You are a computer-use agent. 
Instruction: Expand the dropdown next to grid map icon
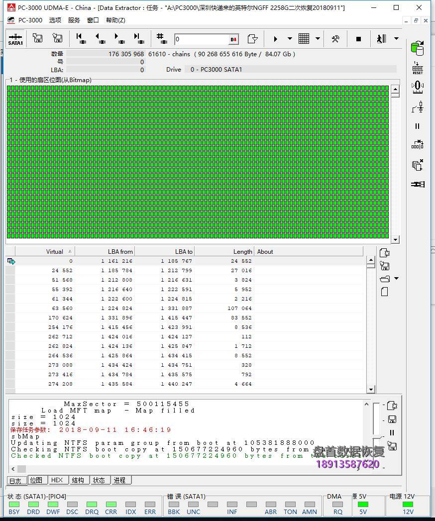pos(317,39)
